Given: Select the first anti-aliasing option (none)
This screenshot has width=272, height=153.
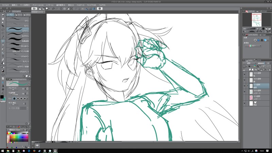Looking at the screenshot, I should [x=14, y=99].
